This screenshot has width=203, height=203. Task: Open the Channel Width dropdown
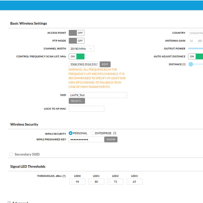(81, 49)
